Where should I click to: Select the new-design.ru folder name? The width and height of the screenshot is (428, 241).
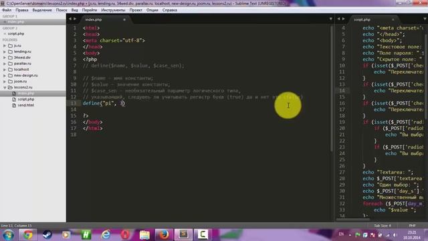pos(25,76)
